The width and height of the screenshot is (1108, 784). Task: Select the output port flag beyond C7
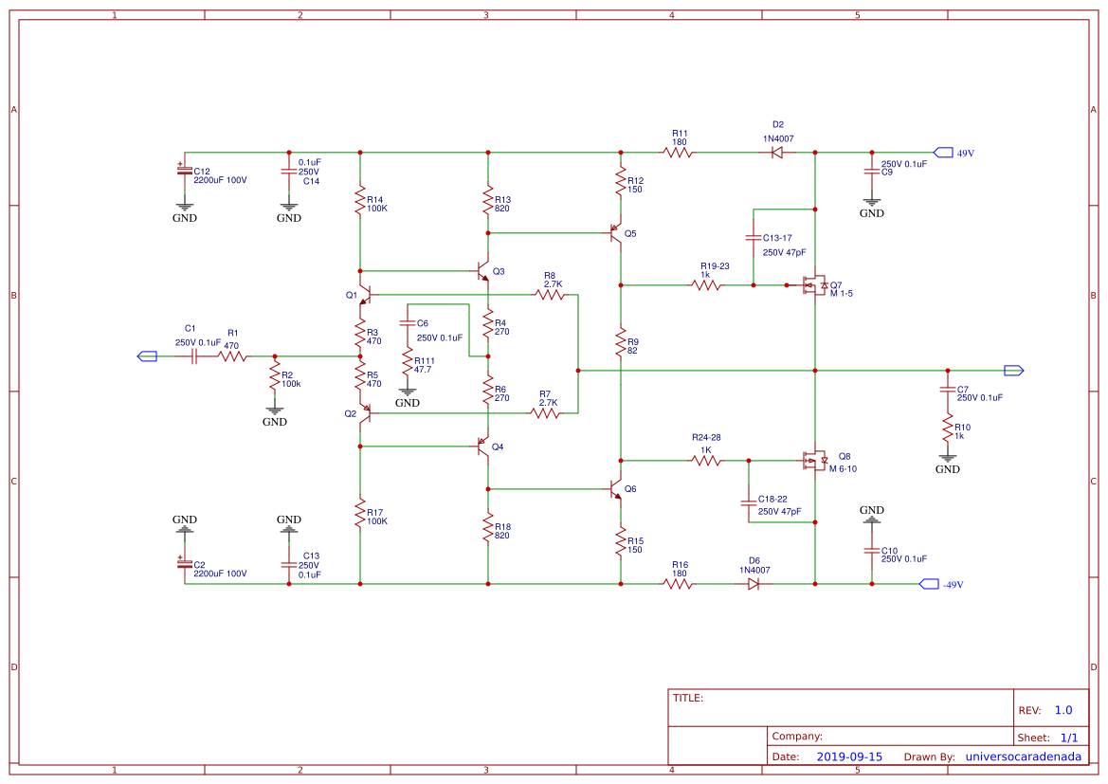pos(1014,371)
